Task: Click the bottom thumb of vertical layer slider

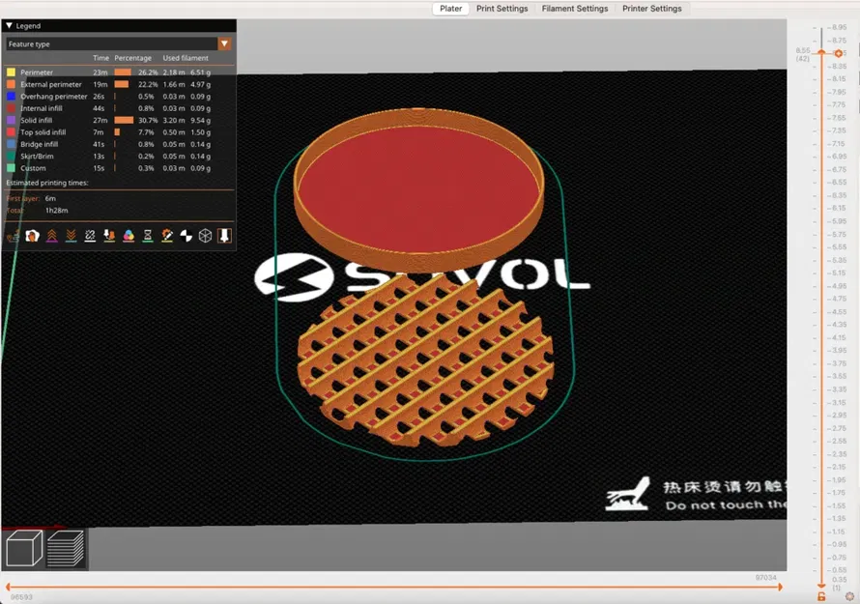Action: tap(821, 586)
